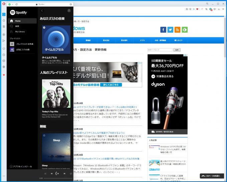Open Opera sidebar My Flow arrow
This screenshot has height=182, width=227.
click(4, 41)
